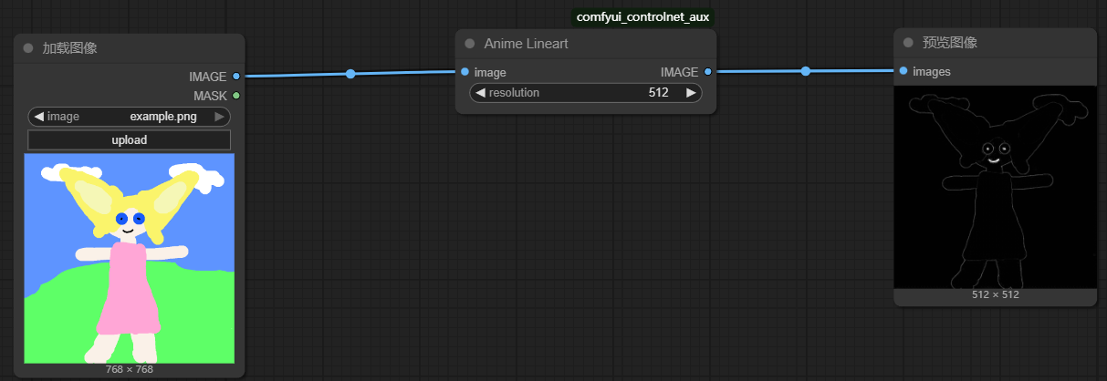Select previous image with the left arrow
The width and height of the screenshot is (1107, 381).
(x=38, y=117)
